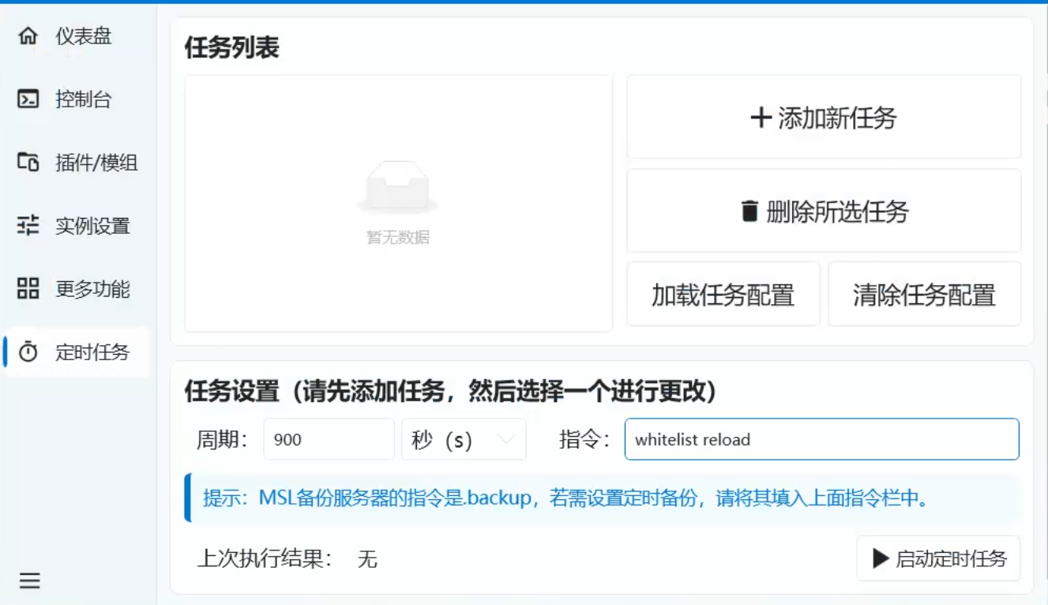
Task: Click the period field containing 900
Action: 329,439
